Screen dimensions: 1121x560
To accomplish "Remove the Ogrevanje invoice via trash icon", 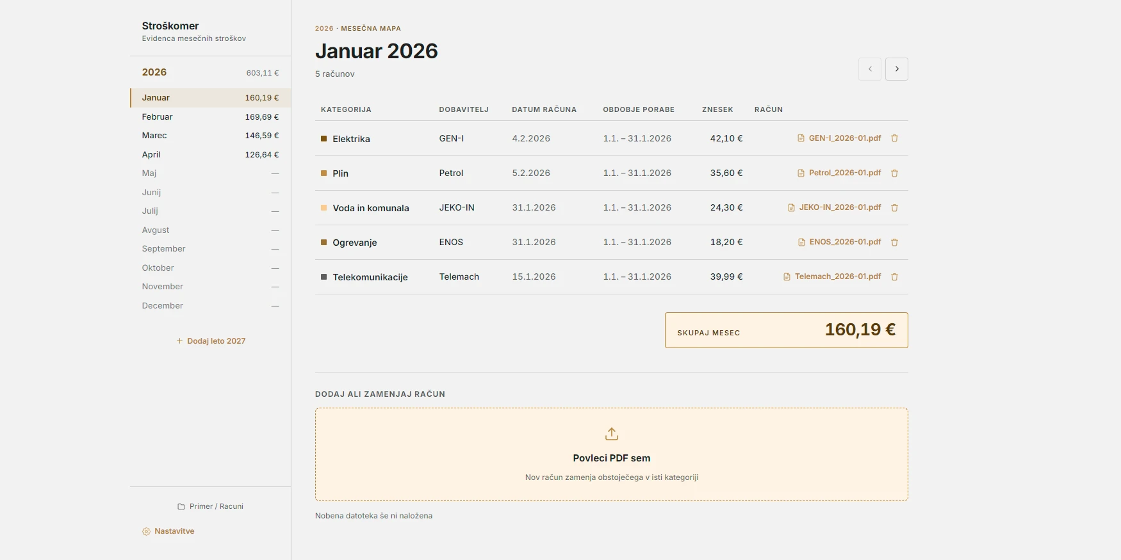I will (895, 242).
